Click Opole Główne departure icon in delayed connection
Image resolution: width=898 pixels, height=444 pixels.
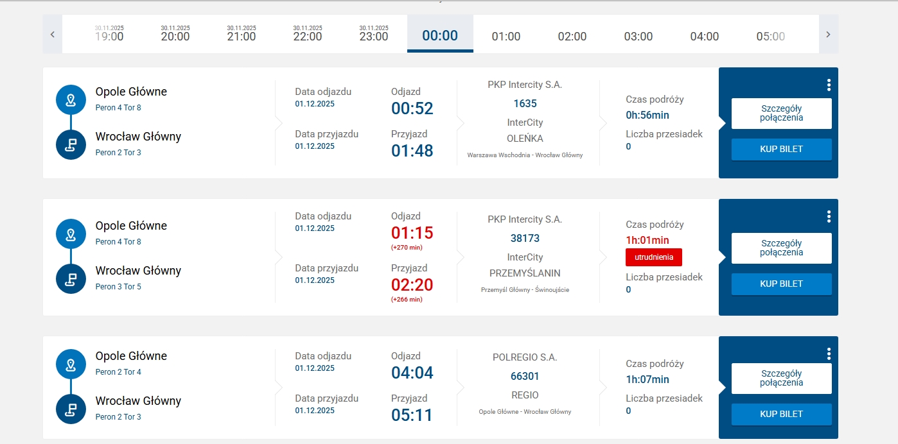point(71,234)
